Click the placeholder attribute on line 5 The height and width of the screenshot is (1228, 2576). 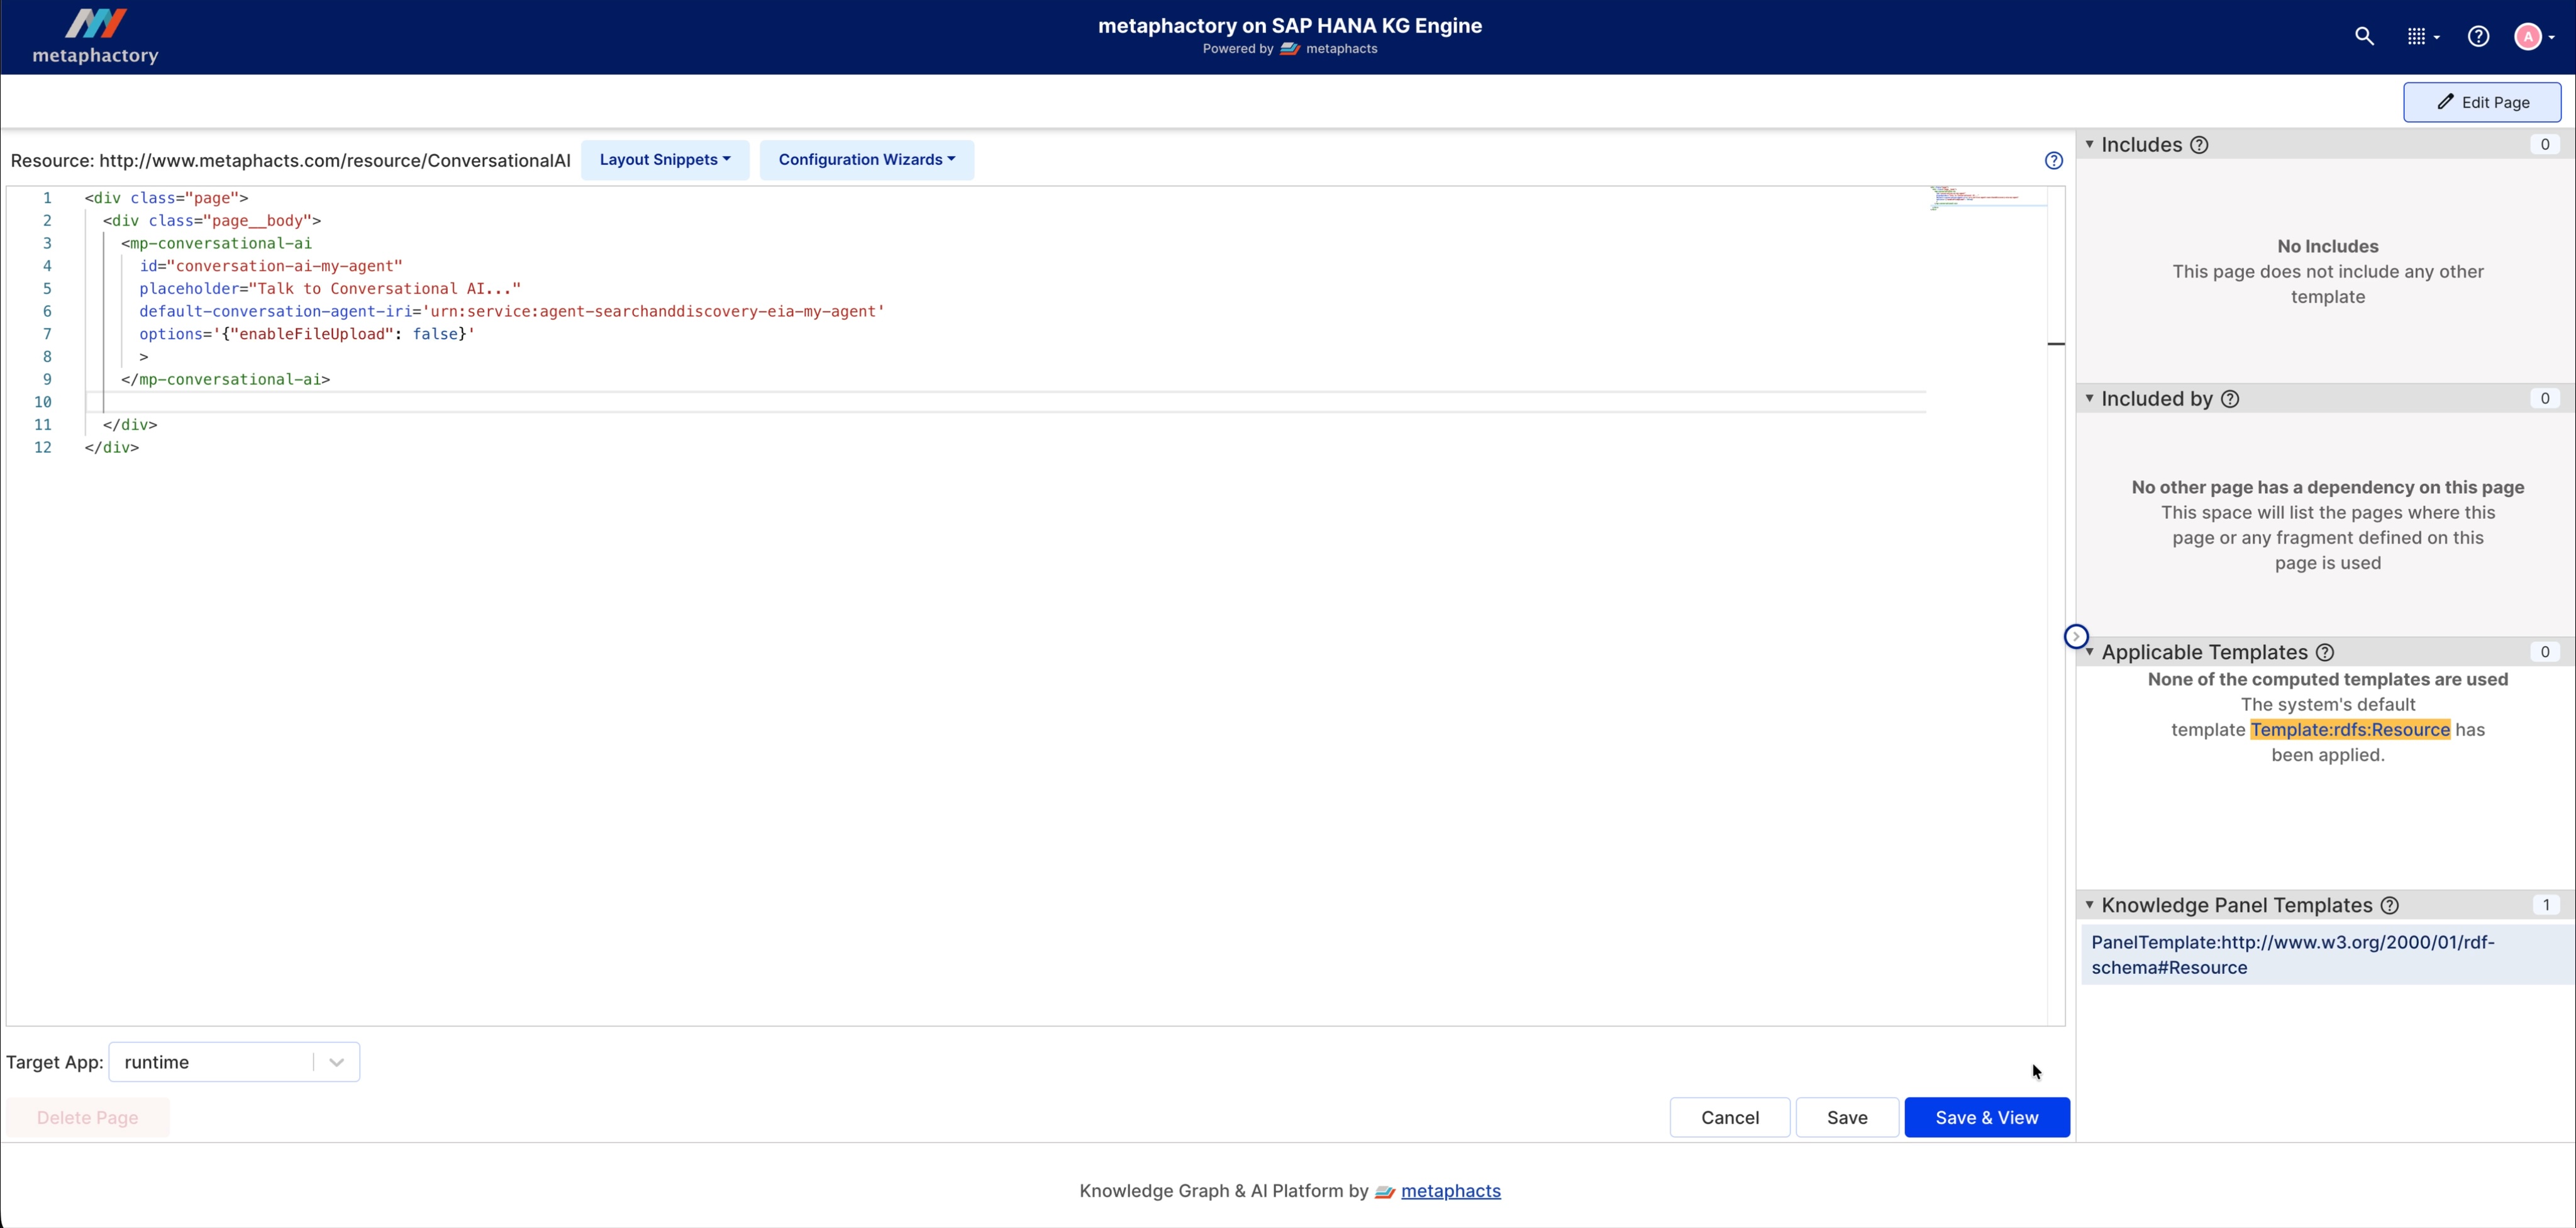(330, 289)
